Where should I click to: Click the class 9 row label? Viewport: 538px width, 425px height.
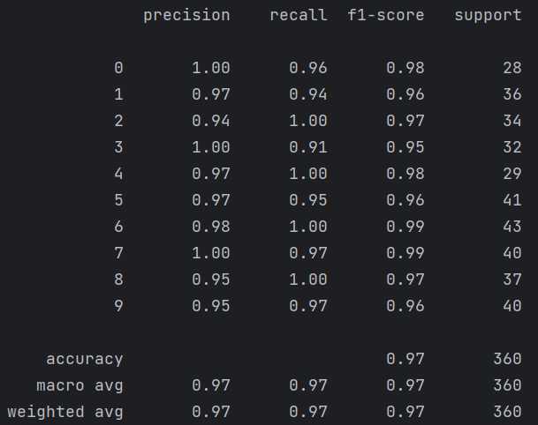118,306
